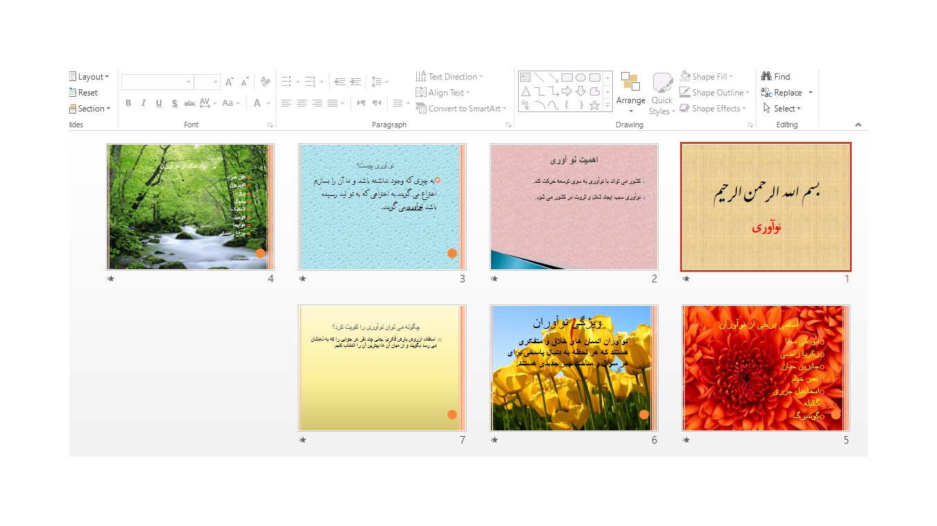Click the Underline formatting icon

pos(159,103)
